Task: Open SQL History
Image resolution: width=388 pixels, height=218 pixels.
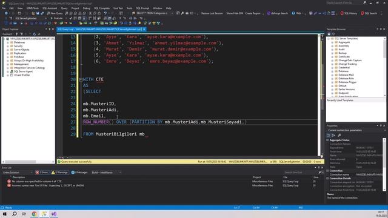Action: tap(349, 13)
